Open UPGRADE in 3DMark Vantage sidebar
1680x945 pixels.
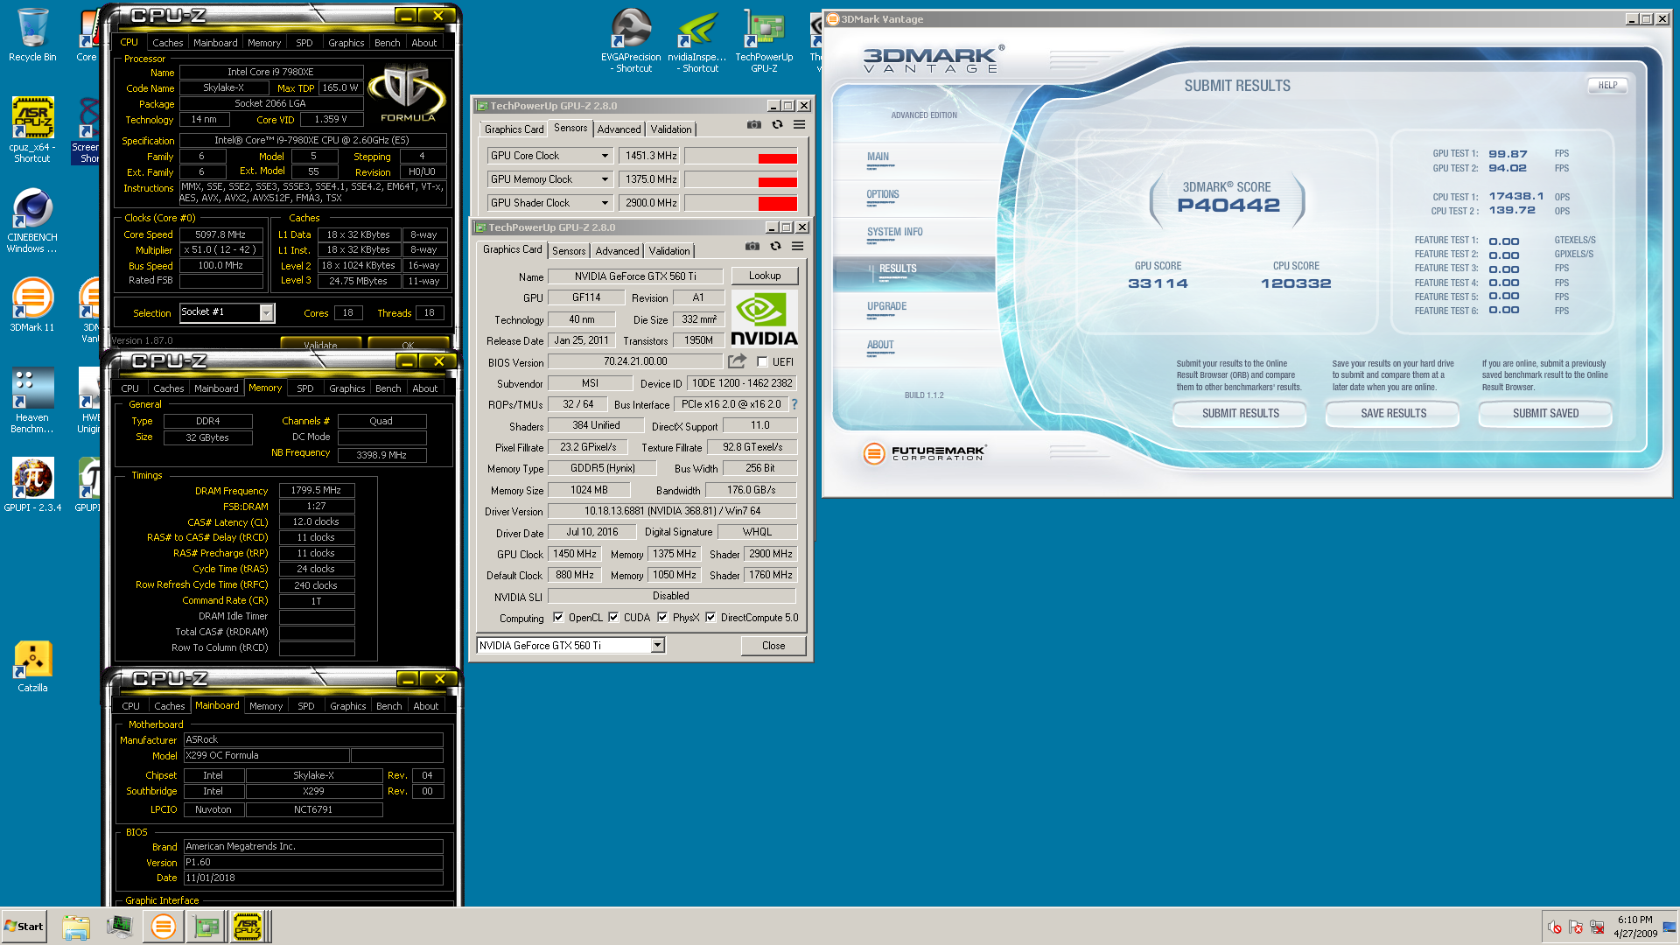click(886, 306)
